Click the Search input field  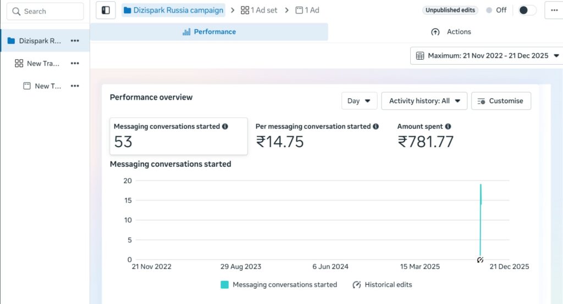[45, 12]
